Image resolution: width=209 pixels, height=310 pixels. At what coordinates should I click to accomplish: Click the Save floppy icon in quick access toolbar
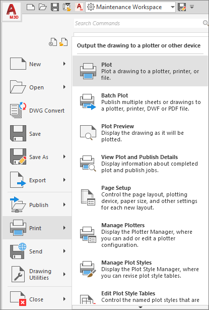(55, 7)
